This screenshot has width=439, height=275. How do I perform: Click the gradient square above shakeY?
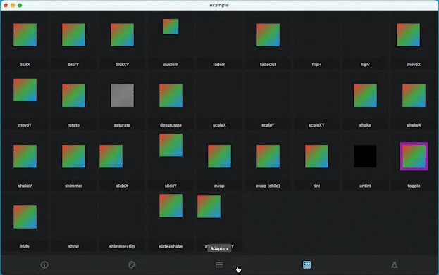(25, 156)
